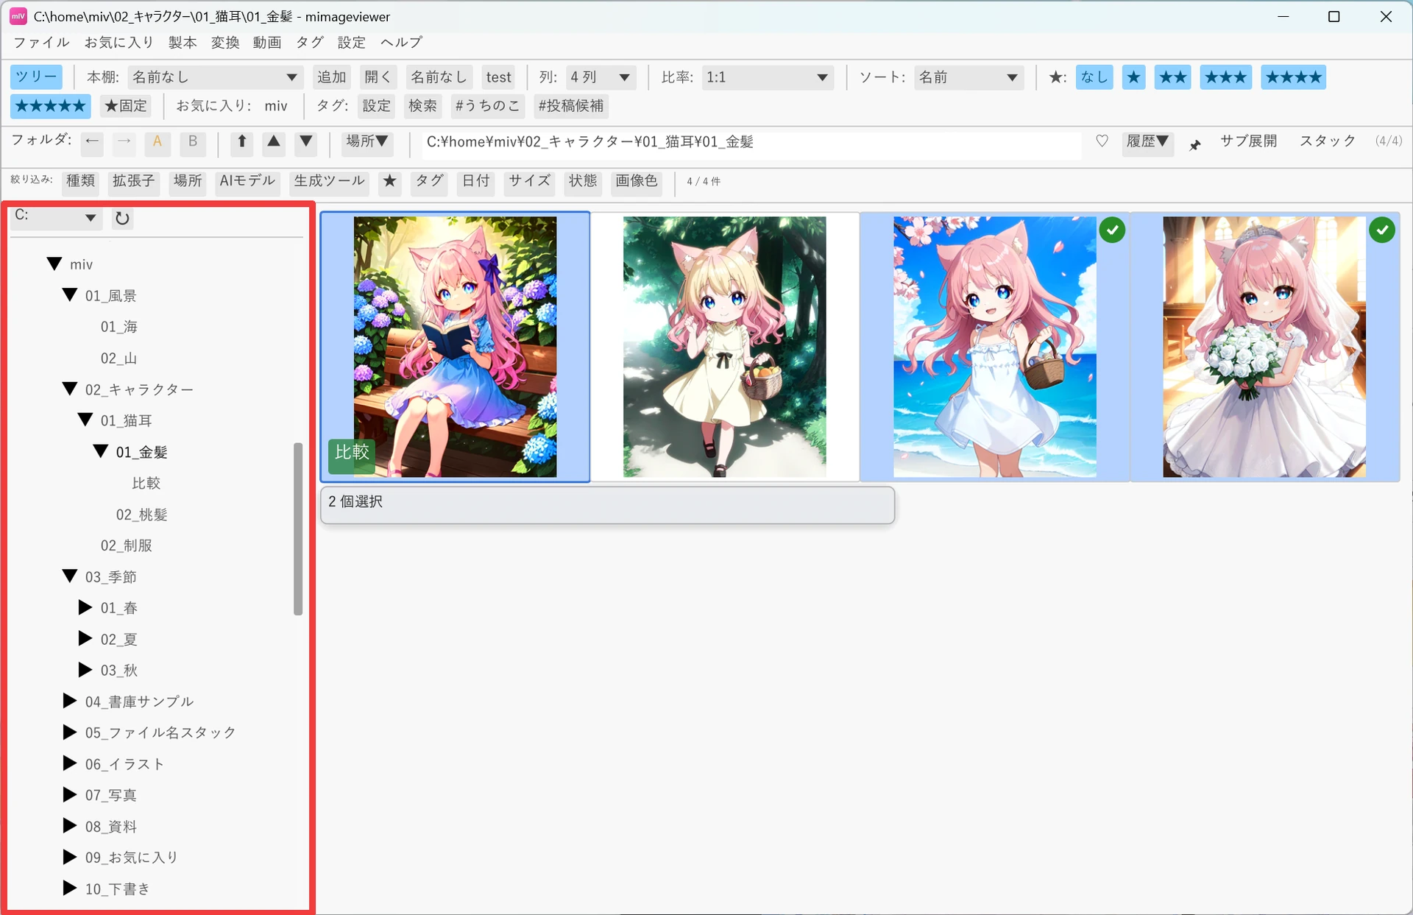Click the サブ展開 button
This screenshot has width=1413, height=915.
(x=1248, y=141)
